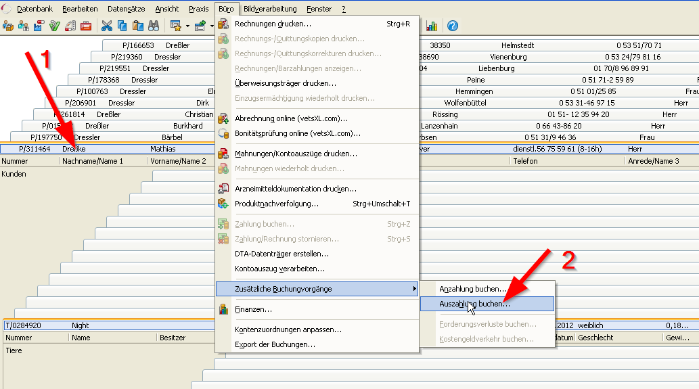The image size is (699, 389).
Task: Select Kontenzuordnungen anpassen
Action: (x=317, y=329)
